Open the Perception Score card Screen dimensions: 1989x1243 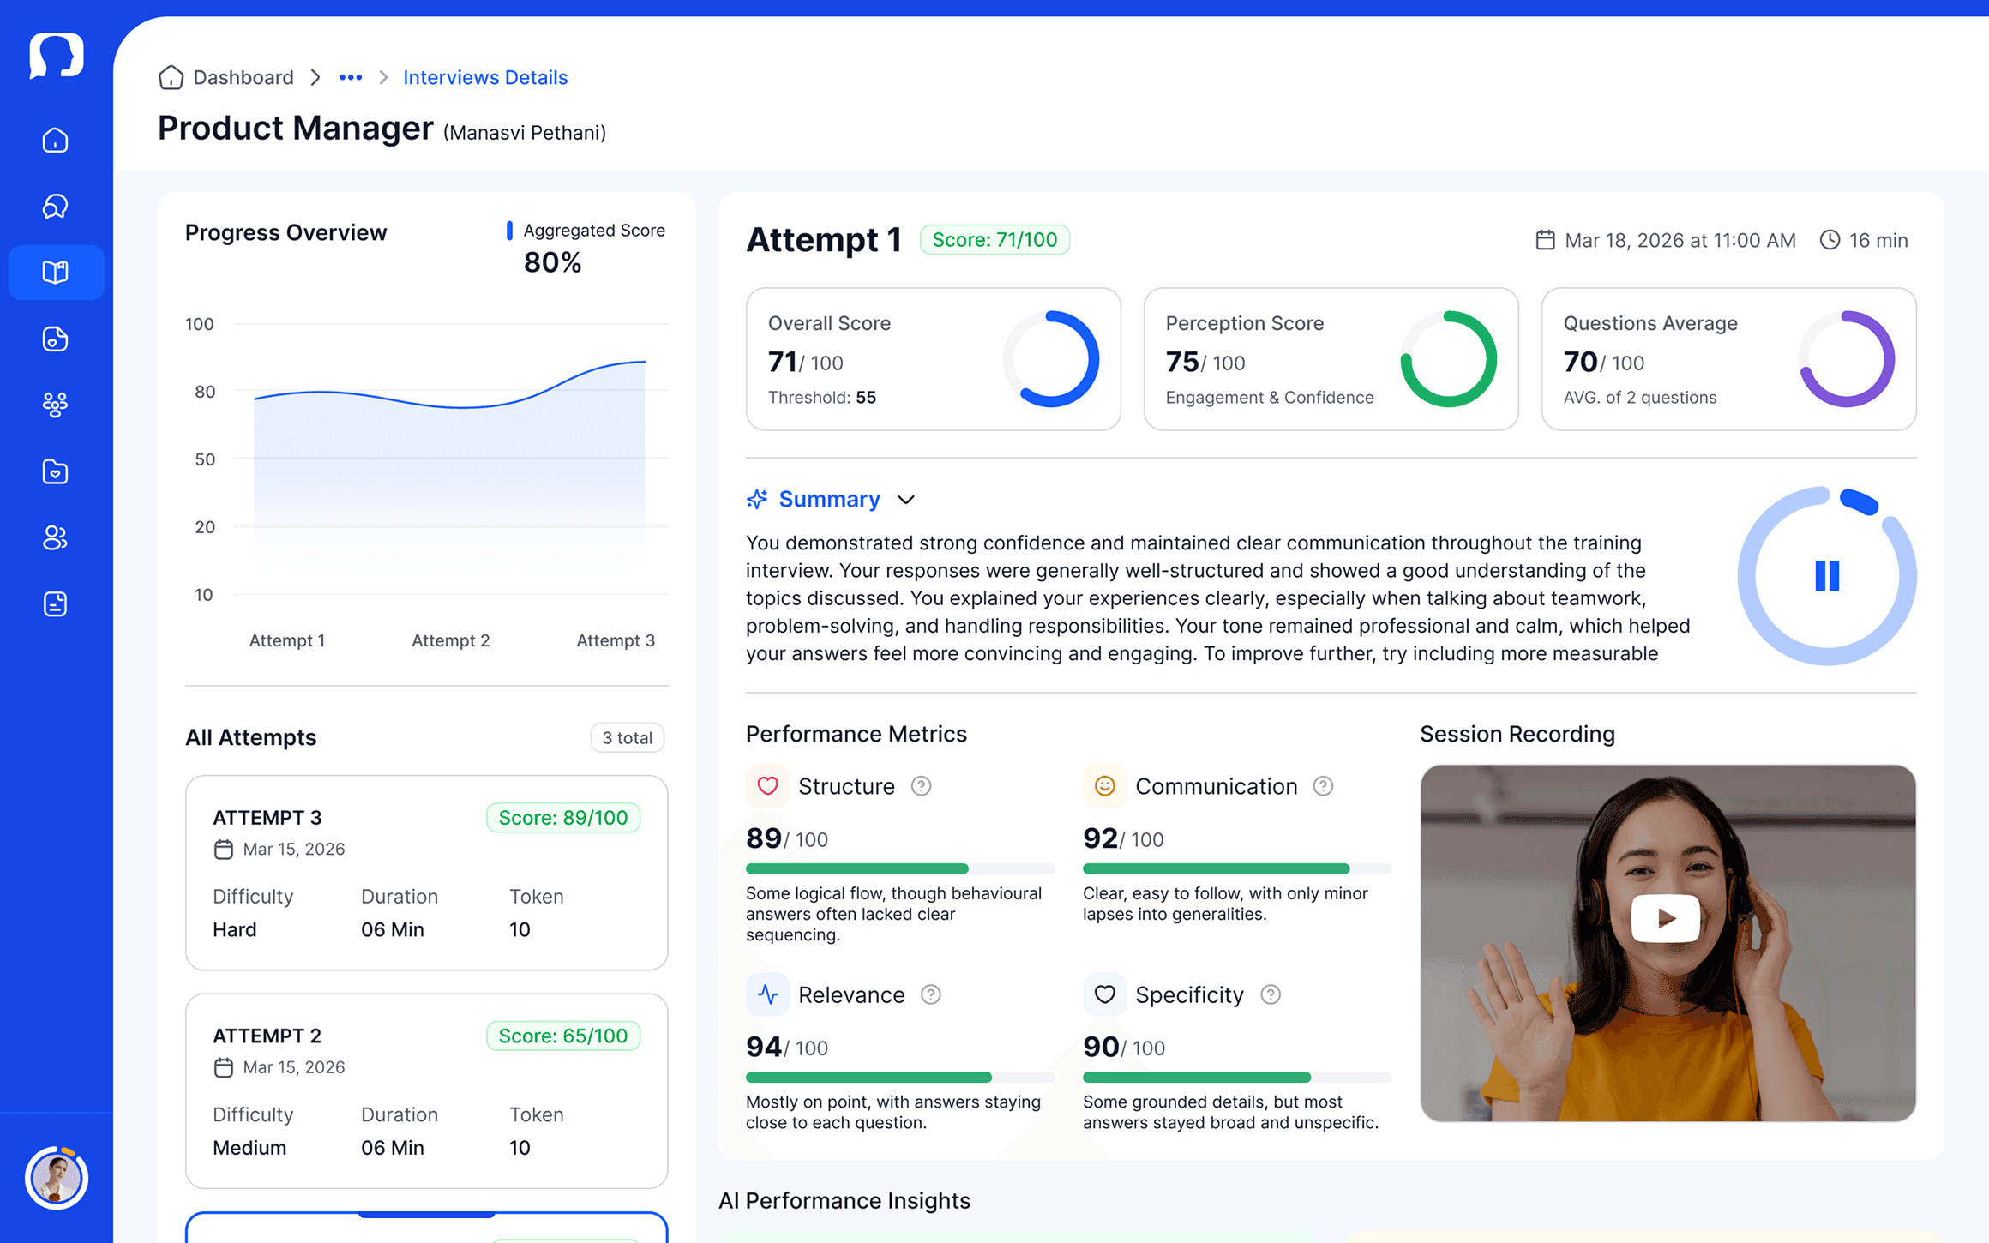click(1331, 359)
